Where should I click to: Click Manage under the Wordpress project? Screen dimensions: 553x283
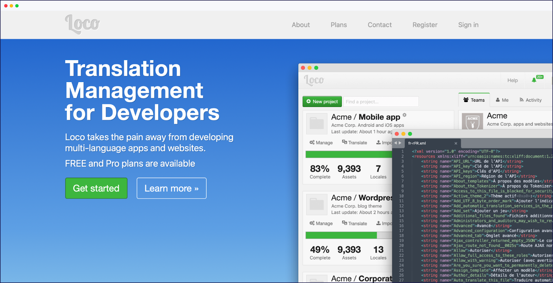pos(321,223)
